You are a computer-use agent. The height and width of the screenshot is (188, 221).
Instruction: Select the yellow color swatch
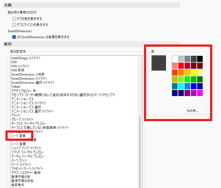[194, 72]
